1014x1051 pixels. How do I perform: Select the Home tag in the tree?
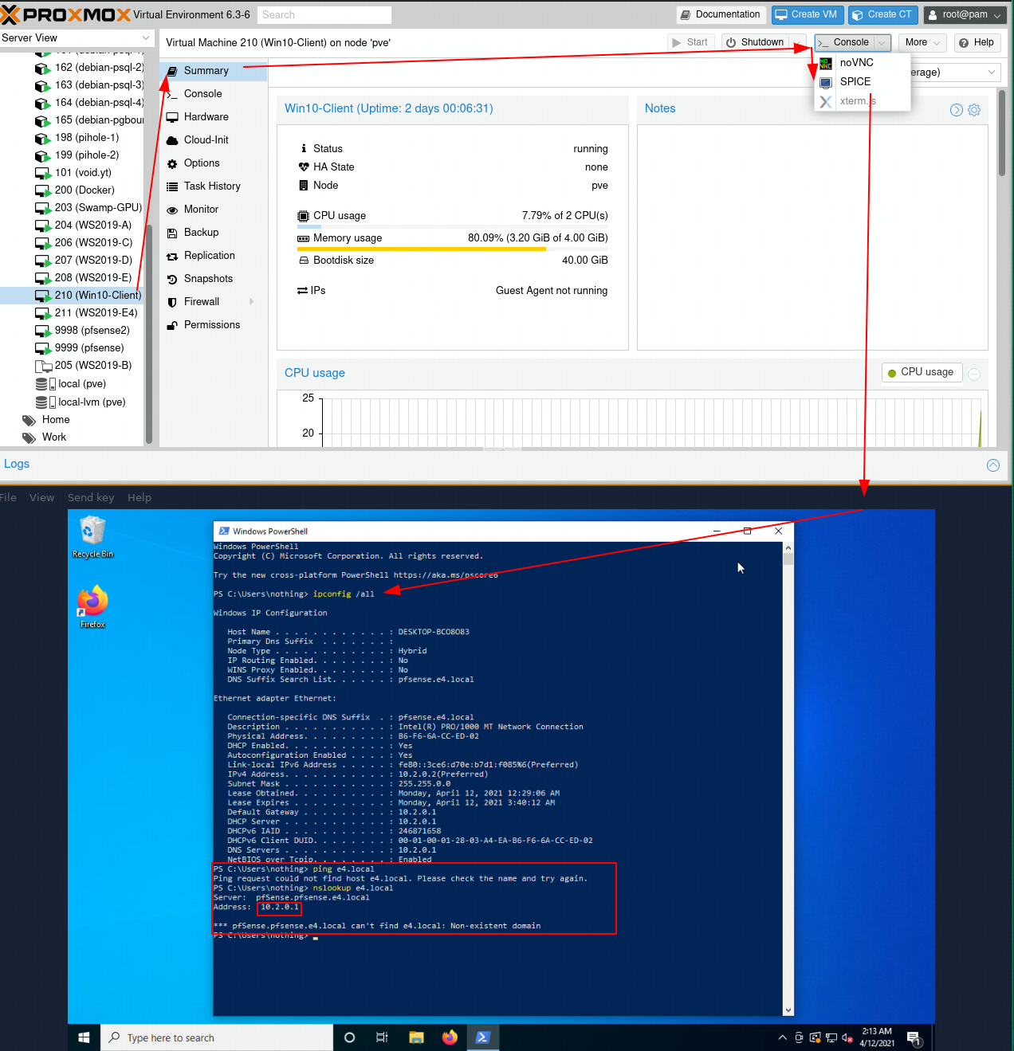click(x=72, y=420)
